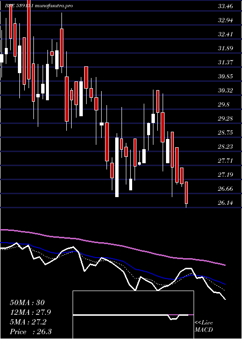
Task: Click the 27.19 price axis label
Action: coord(226,175)
